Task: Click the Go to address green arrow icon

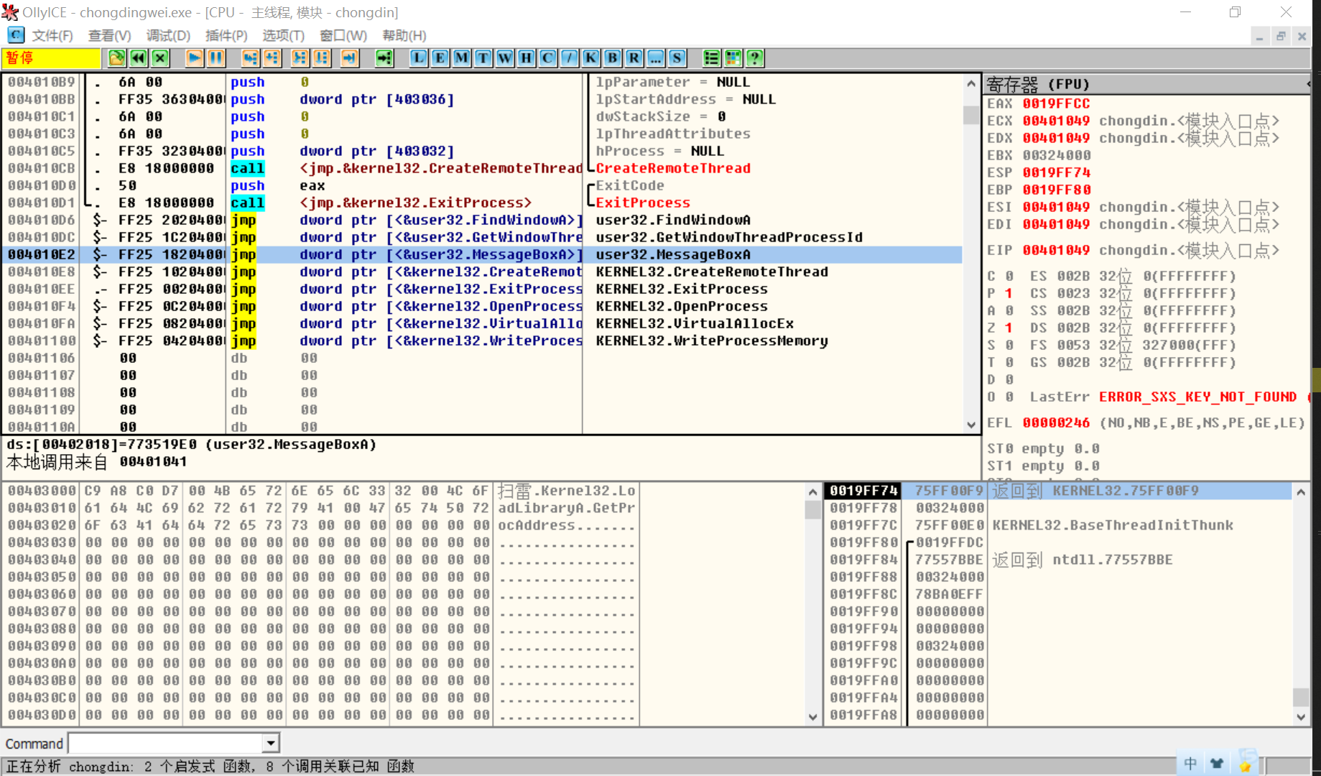Action: tap(384, 58)
